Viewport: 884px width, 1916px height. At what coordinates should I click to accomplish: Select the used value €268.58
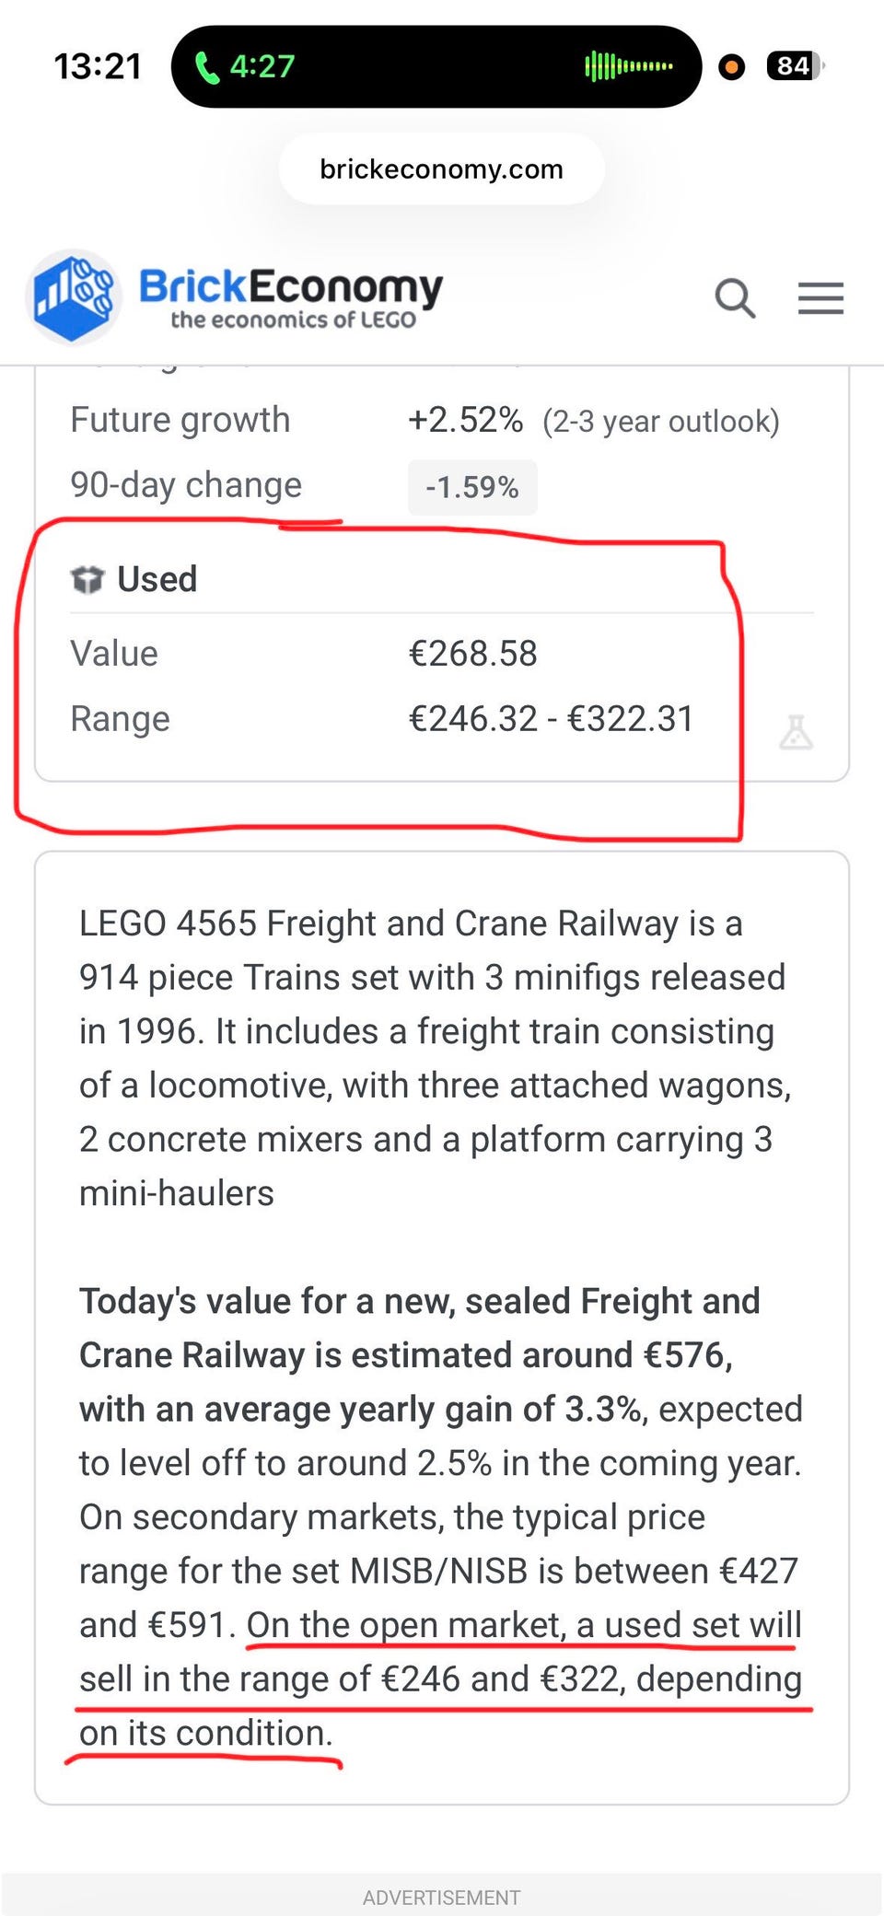point(472,654)
